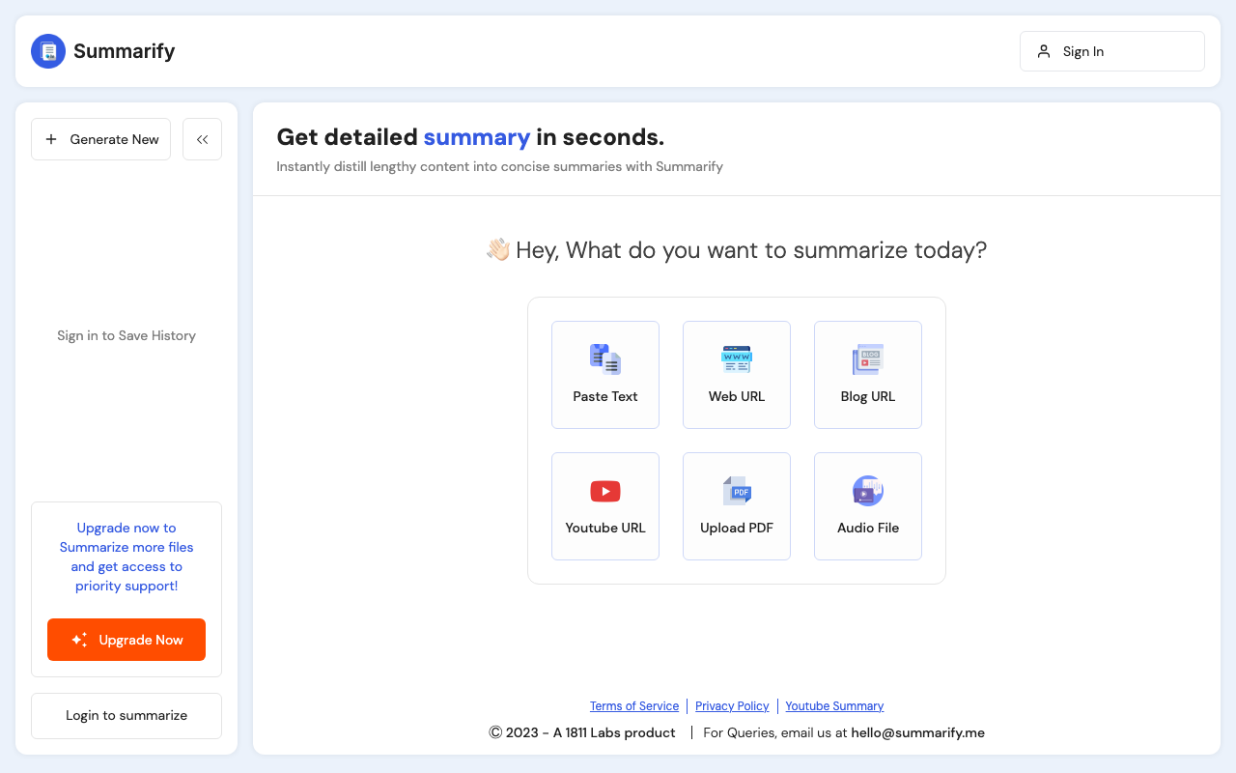Open the Upload PDF icon
This screenshot has width=1236, height=773.
737,491
